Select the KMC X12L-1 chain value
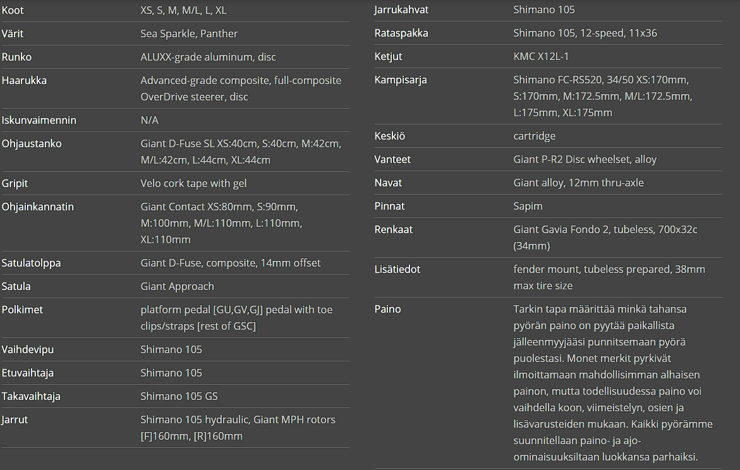The height and width of the screenshot is (470, 740). 541,56
